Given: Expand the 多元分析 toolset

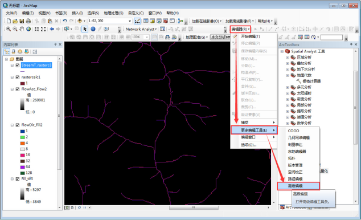Looking at the screenshot, I should 288,87.
